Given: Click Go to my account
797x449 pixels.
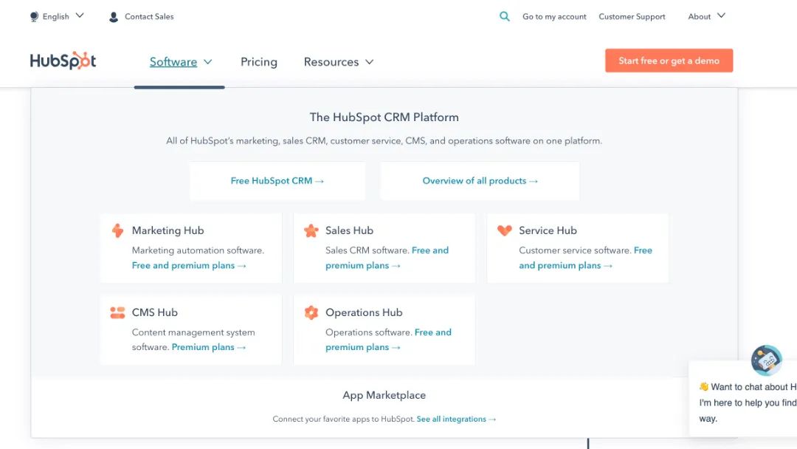Looking at the screenshot, I should point(554,17).
